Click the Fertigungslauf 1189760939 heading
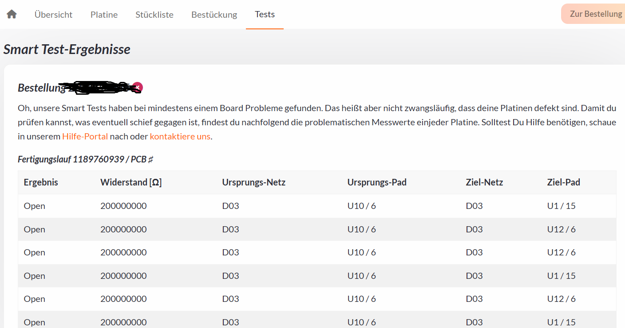 (86, 159)
